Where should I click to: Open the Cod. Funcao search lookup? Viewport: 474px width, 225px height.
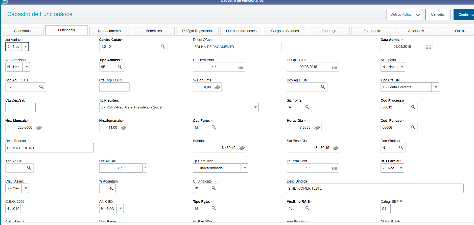pos(413,127)
